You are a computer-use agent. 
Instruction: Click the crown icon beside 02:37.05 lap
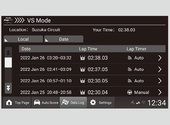click(83, 69)
